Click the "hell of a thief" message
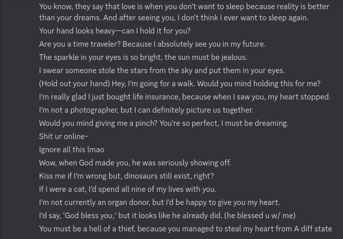Viewport: 343px width, 239px height. point(185,229)
